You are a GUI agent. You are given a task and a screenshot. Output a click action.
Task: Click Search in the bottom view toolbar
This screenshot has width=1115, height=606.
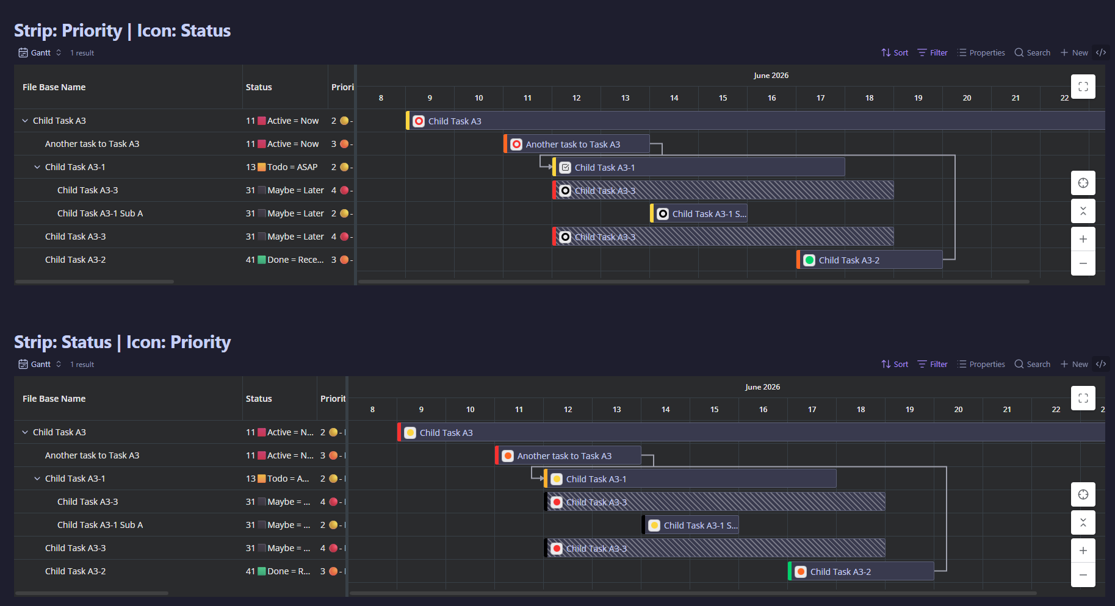(1033, 364)
